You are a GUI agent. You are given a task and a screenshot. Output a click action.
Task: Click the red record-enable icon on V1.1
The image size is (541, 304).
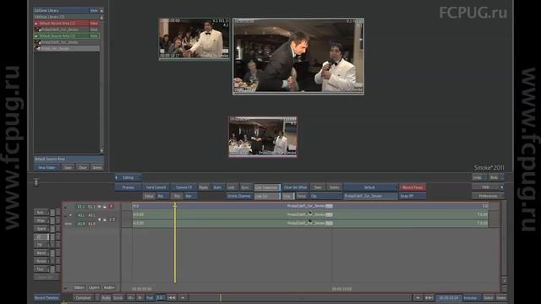pos(111,206)
